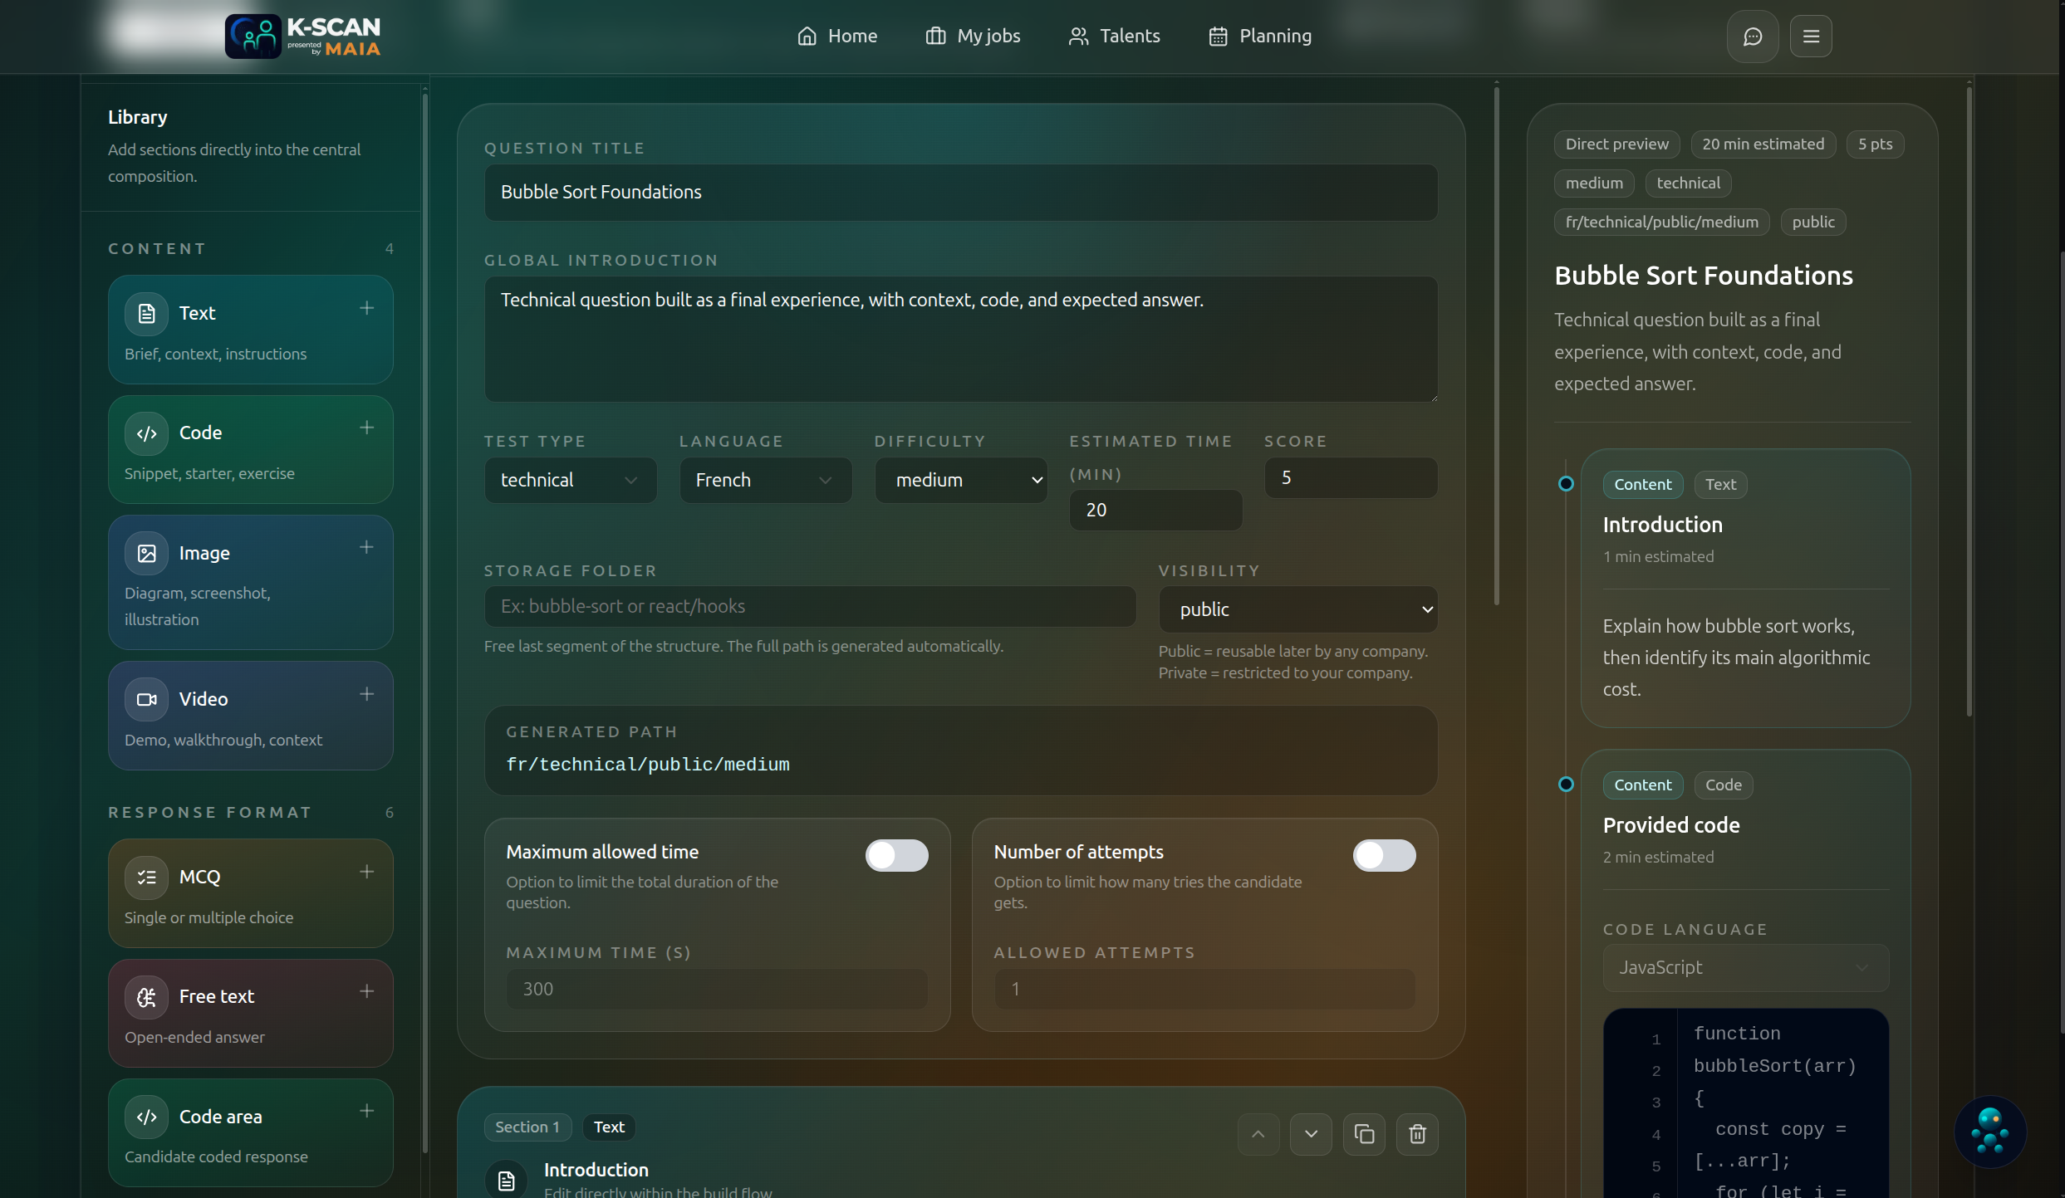Click the K-SCAN MAIA logo
2065x1198 pixels.
pos(303,37)
